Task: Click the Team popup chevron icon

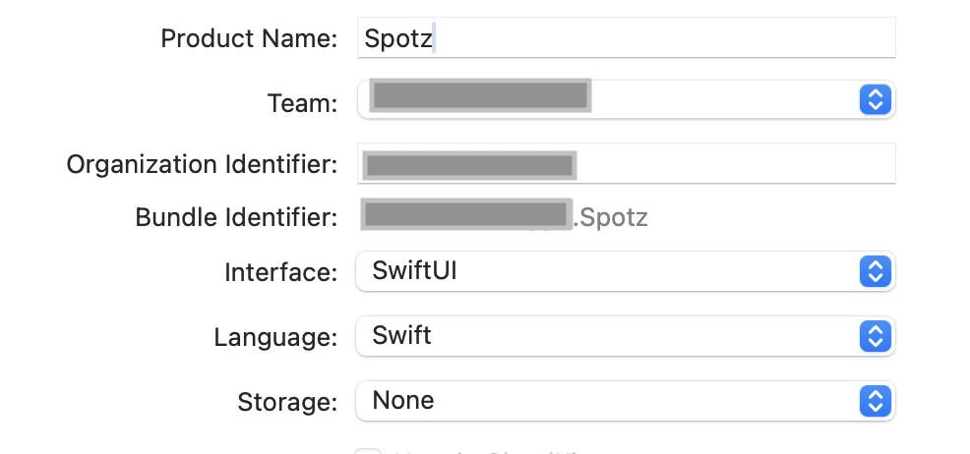Action: coord(875,99)
